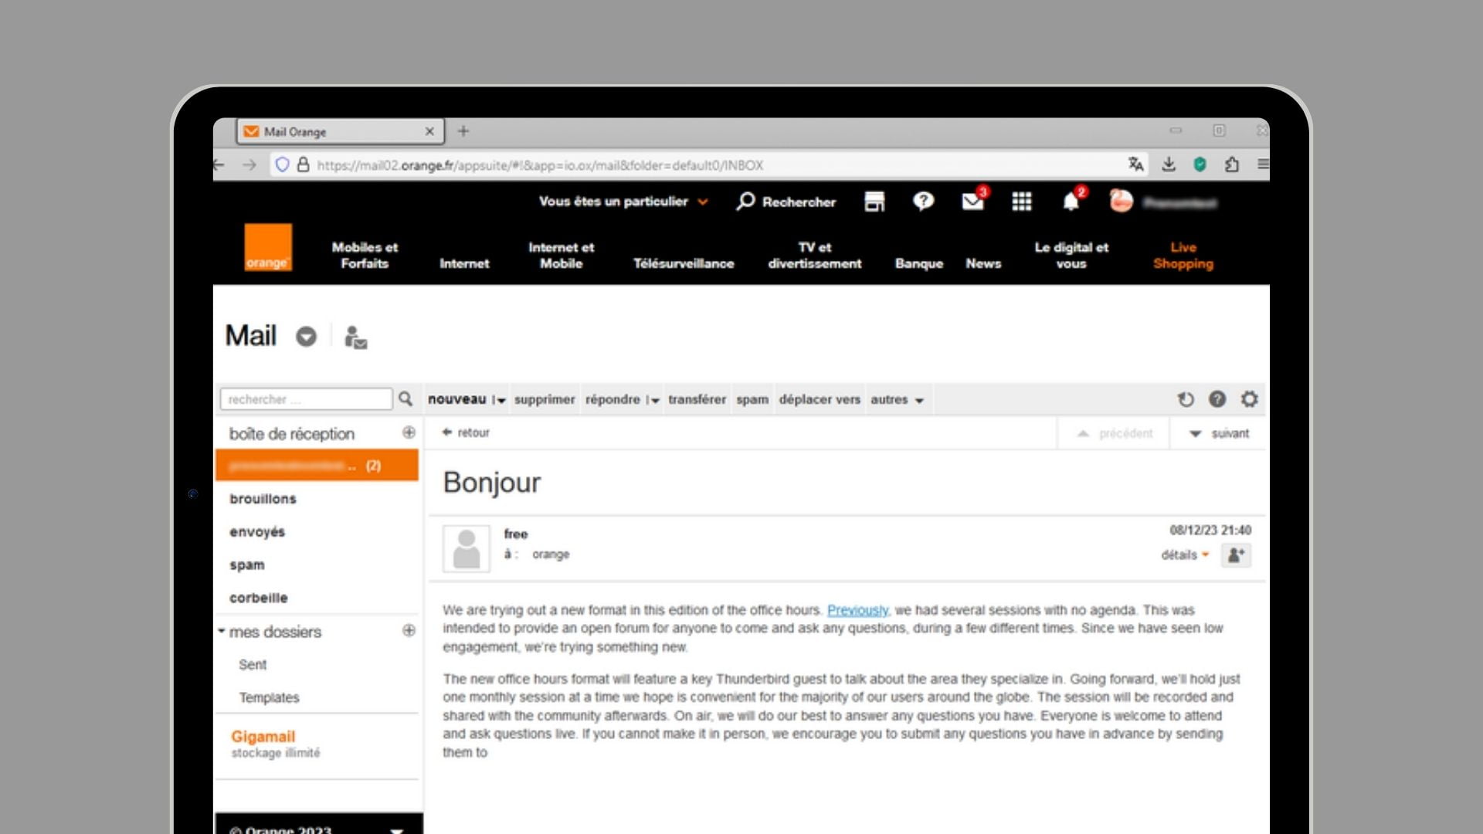
Task: Open the Mail round dropdown arrow
Action: point(307,337)
